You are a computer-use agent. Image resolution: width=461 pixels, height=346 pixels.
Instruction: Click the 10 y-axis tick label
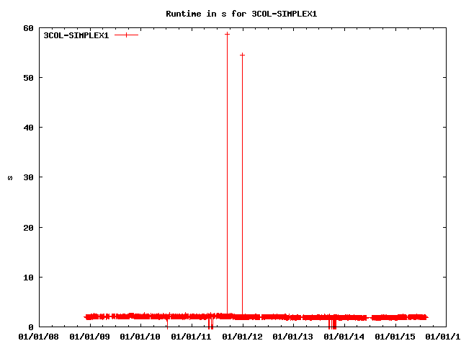click(28, 278)
